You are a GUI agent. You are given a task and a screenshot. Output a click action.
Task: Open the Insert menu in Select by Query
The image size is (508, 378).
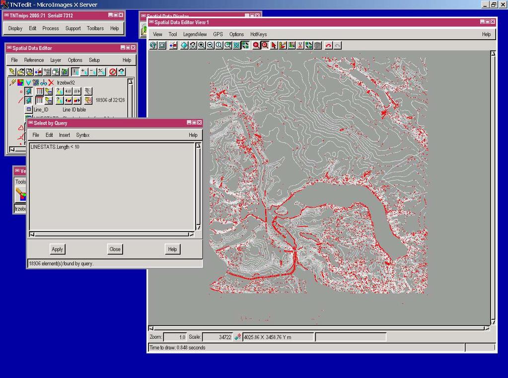tap(65, 135)
